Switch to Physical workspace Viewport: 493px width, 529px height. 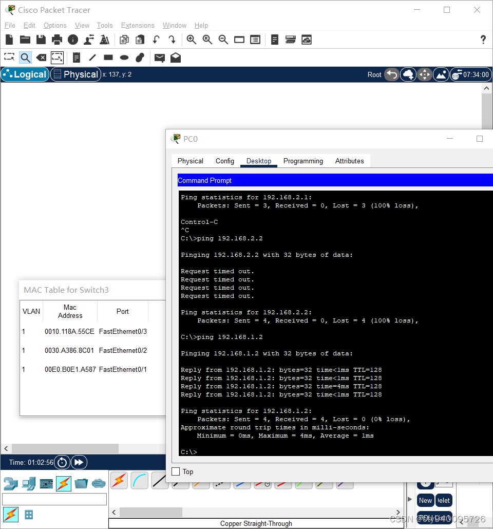(x=76, y=74)
